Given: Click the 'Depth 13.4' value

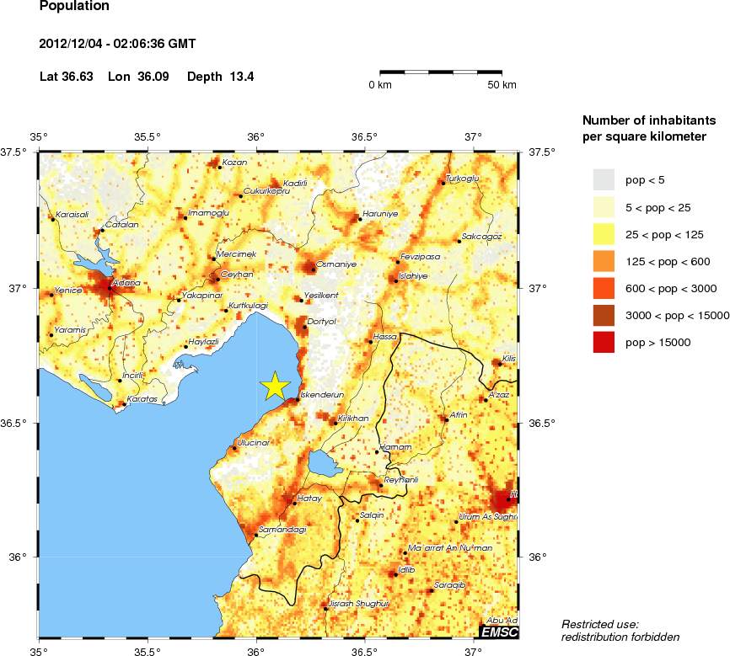Looking at the screenshot, I should 221,77.
